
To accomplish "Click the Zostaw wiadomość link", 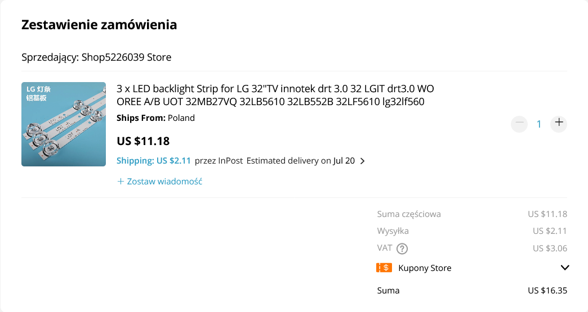I will pos(164,182).
